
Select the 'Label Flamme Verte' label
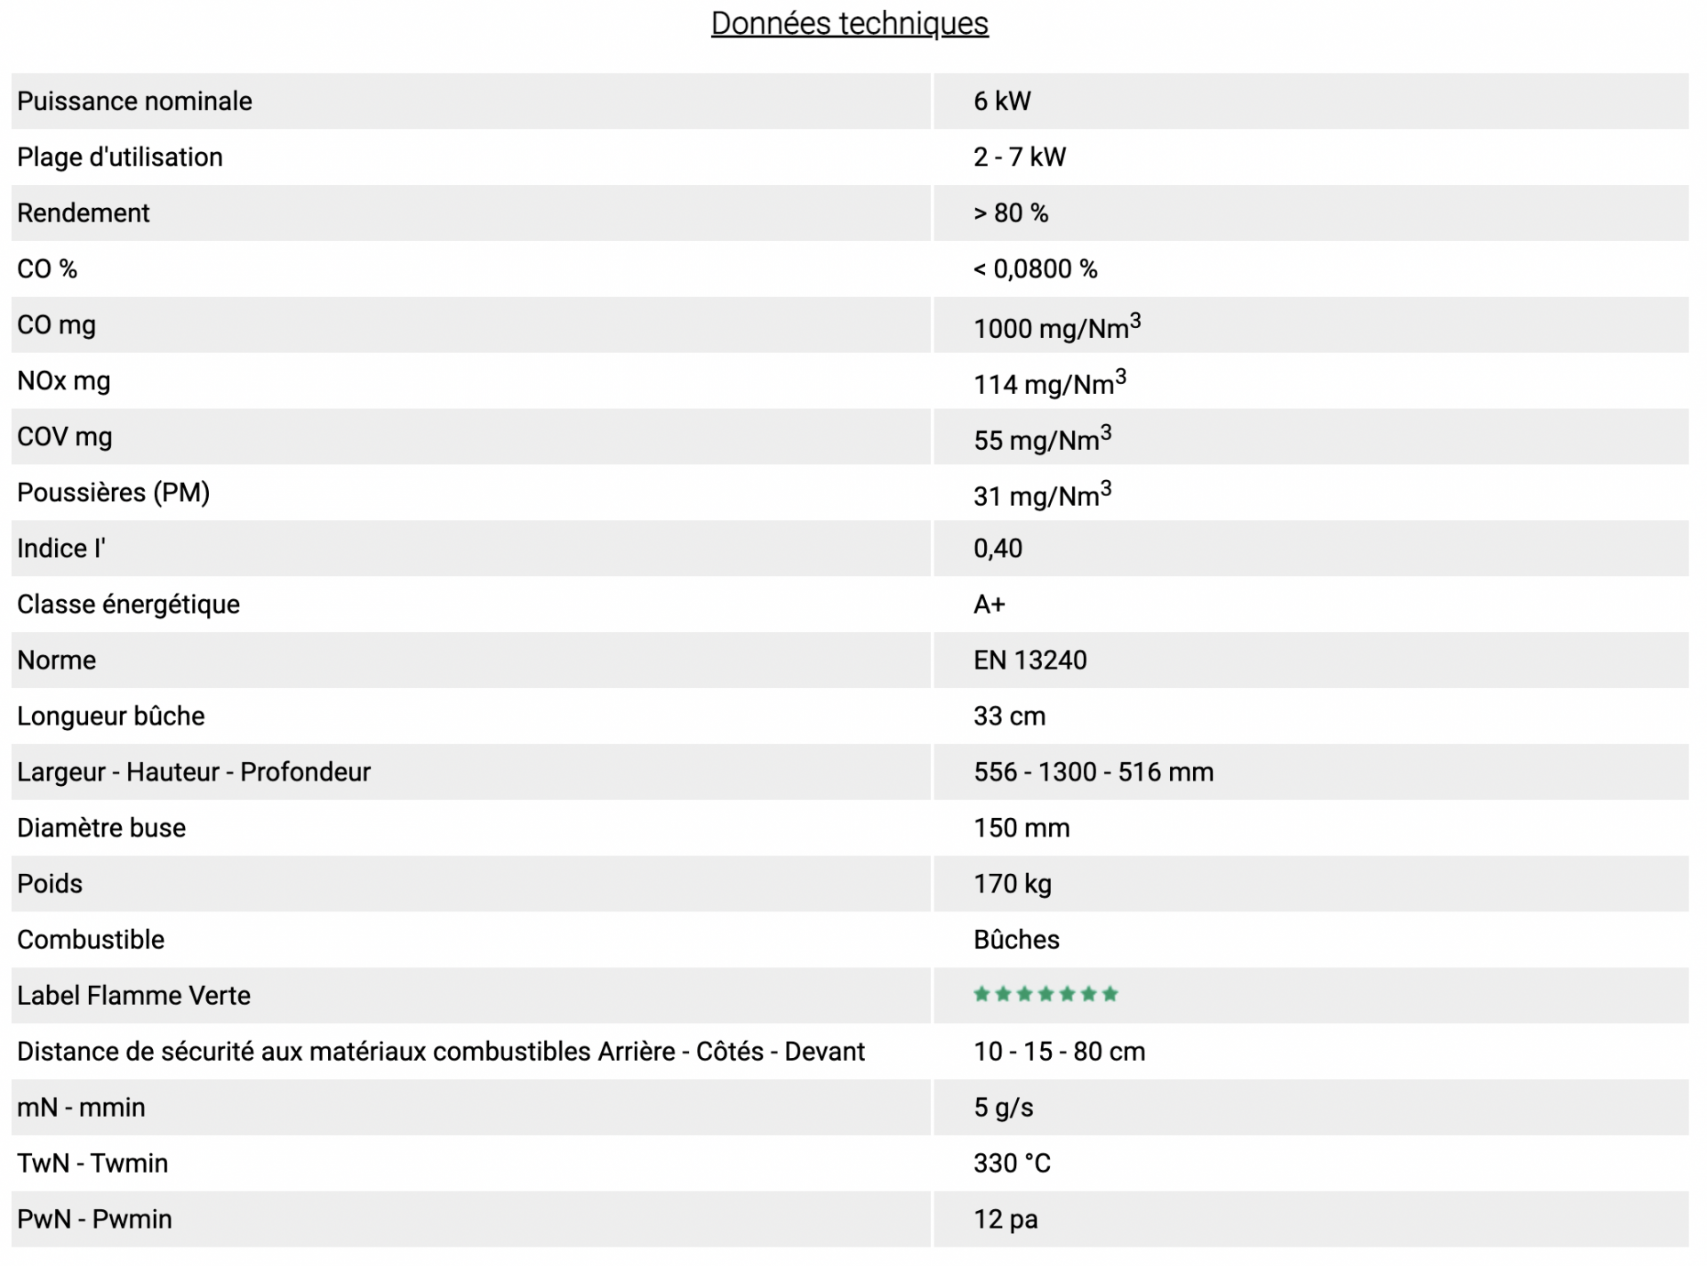[134, 997]
